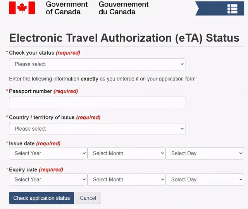
Task: Click the Issue date label
Action: point(22,143)
